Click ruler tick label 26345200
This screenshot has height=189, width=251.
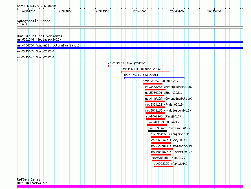tap(214, 11)
